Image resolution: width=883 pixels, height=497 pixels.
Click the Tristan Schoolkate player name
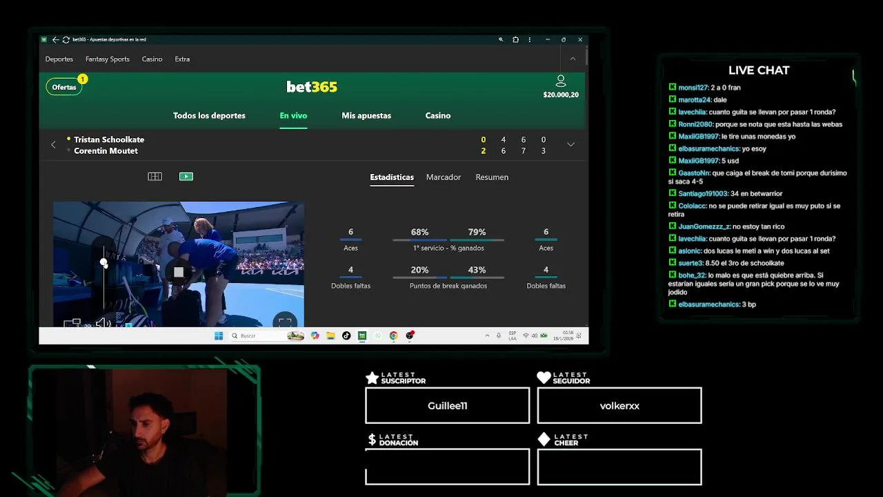(x=109, y=139)
